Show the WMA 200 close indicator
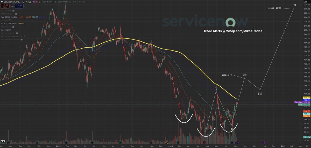The height and width of the screenshot is (148, 311). click(16, 14)
